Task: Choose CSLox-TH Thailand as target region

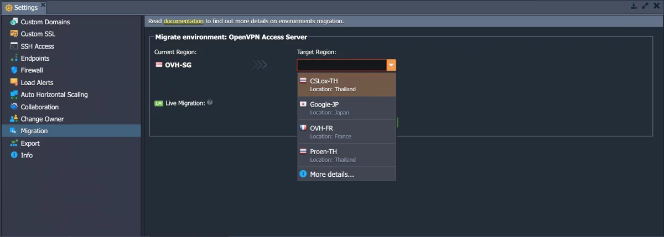Action: 347,85
